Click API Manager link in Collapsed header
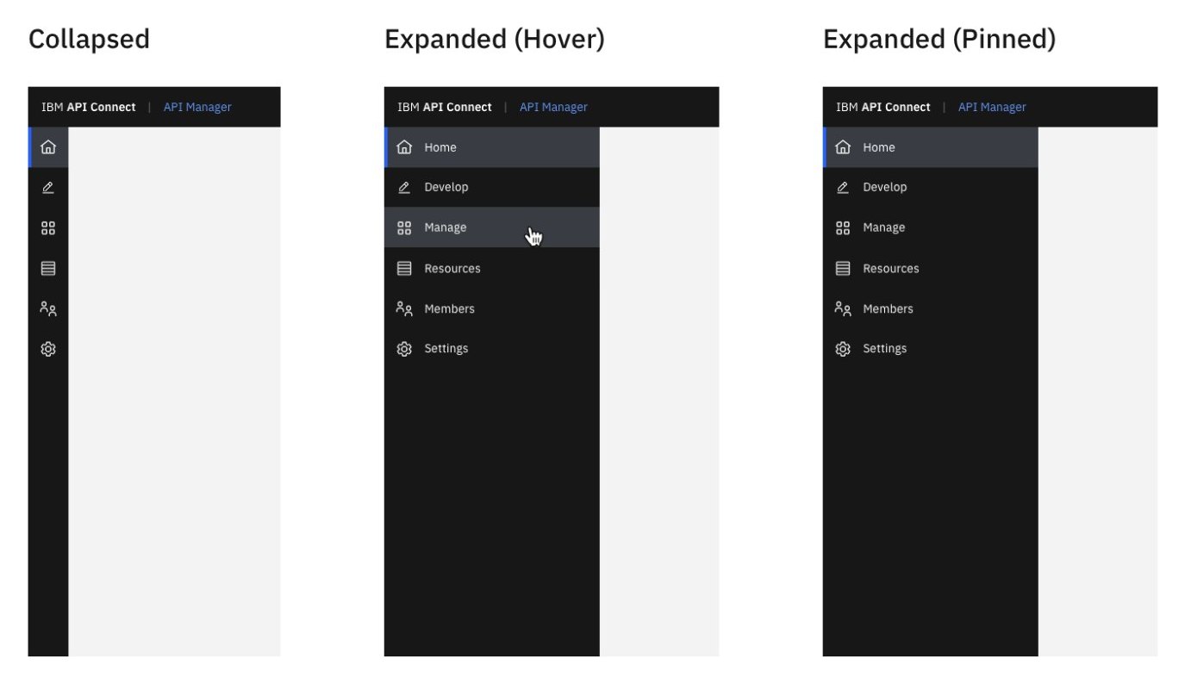1185x684 pixels. [197, 108]
